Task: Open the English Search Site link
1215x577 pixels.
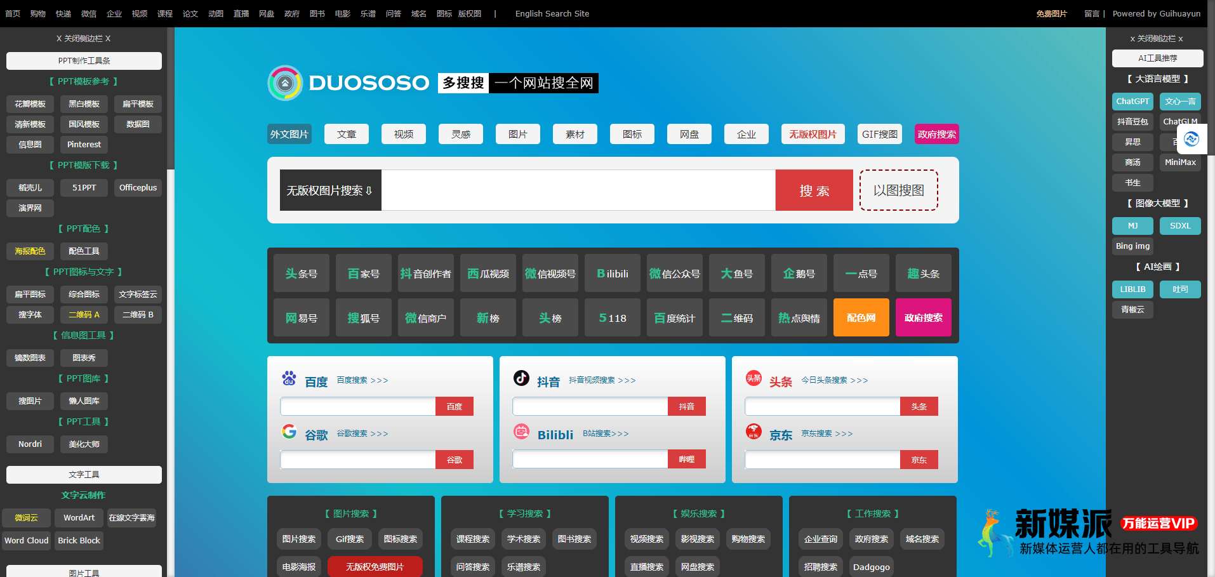Action: [x=552, y=13]
